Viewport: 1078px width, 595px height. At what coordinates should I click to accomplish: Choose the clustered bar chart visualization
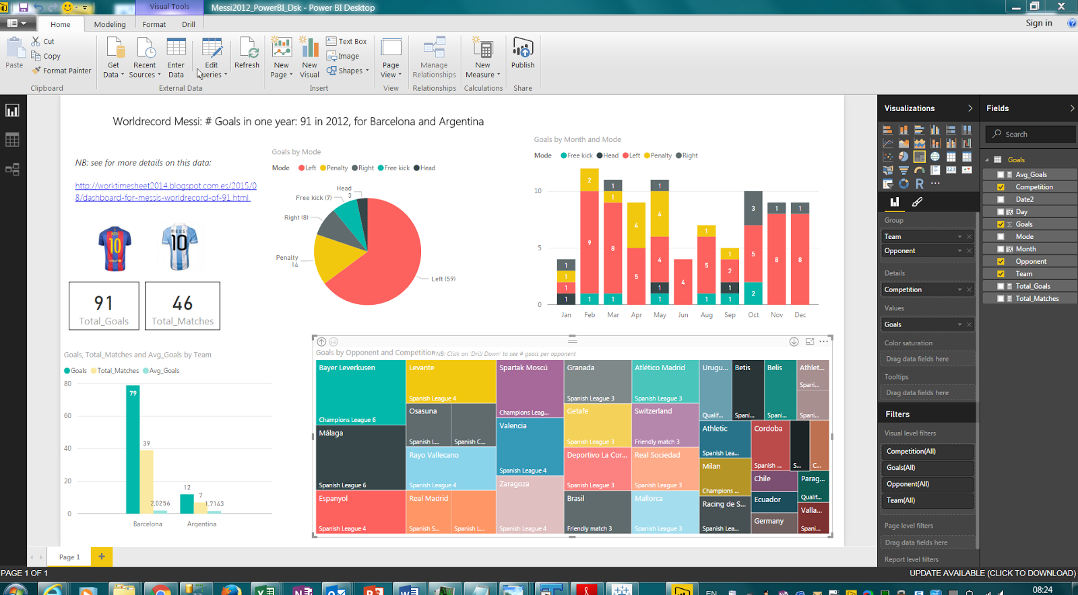pyautogui.click(x=920, y=129)
